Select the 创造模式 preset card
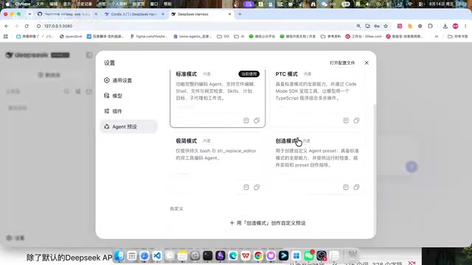The width and height of the screenshot is (472, 265). [x=317, y=163]
